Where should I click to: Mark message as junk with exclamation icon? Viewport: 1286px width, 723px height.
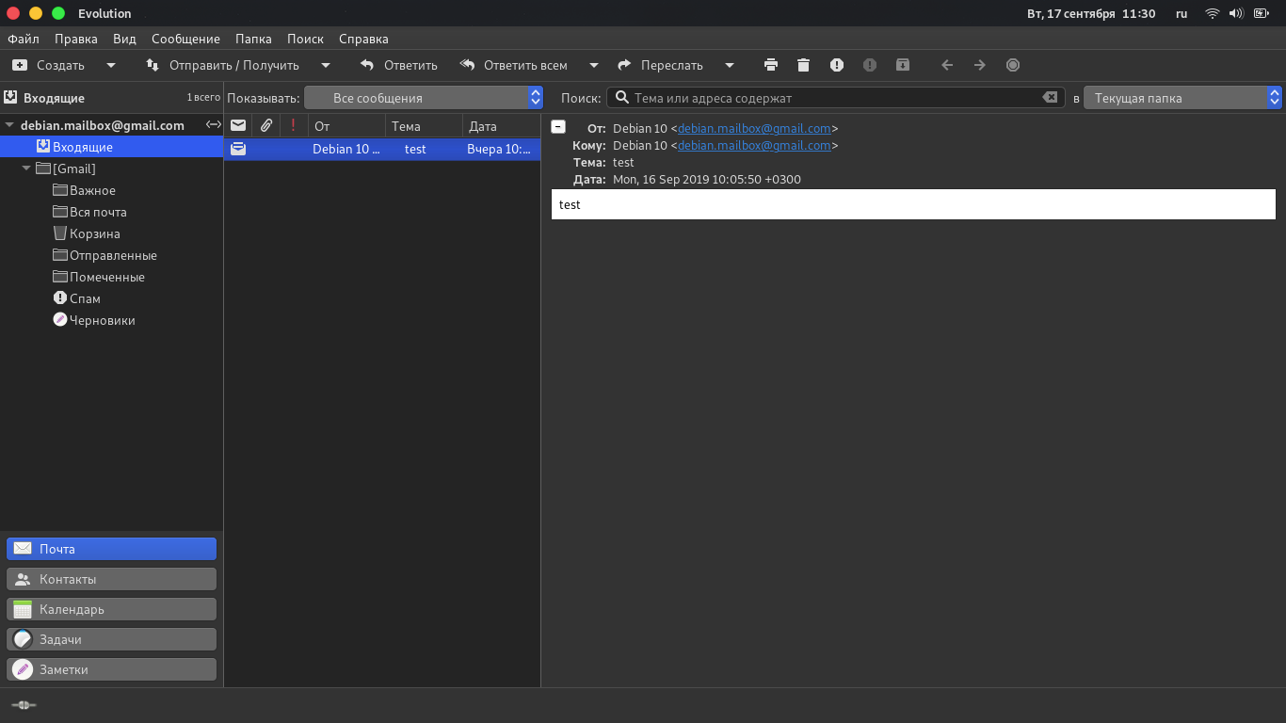(837, 65)
